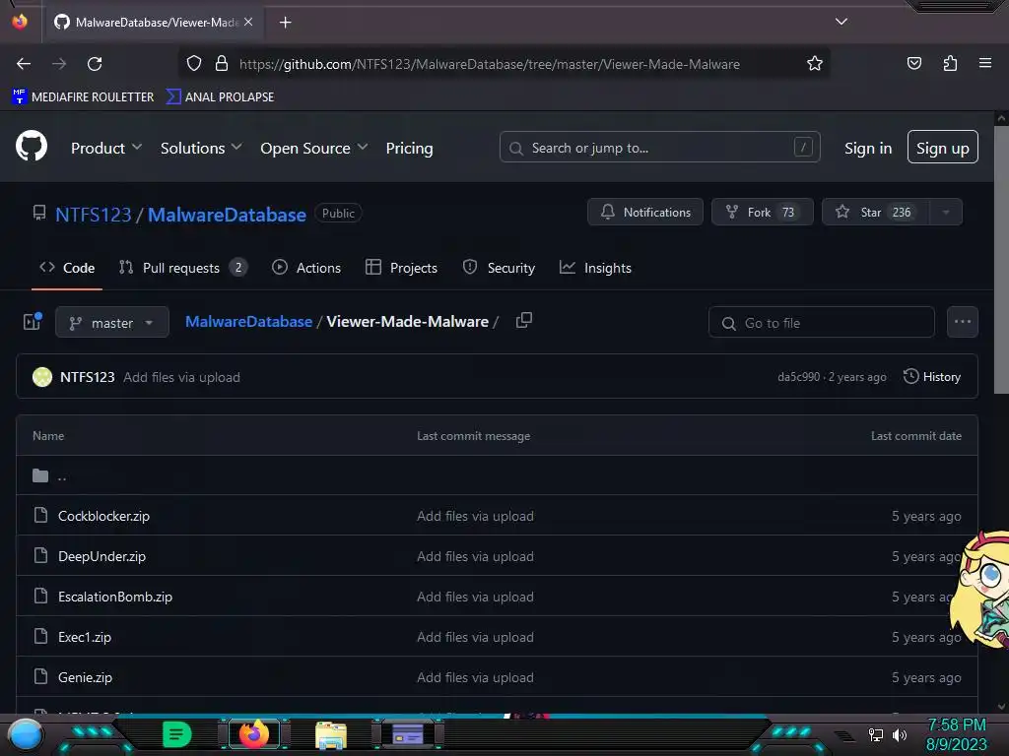Expand the Star lists dropdown arrow
Viewport: 1009px width, 756px height.
tap(946, 213)
